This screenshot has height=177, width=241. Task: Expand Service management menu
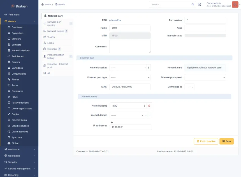coord(19,169)
